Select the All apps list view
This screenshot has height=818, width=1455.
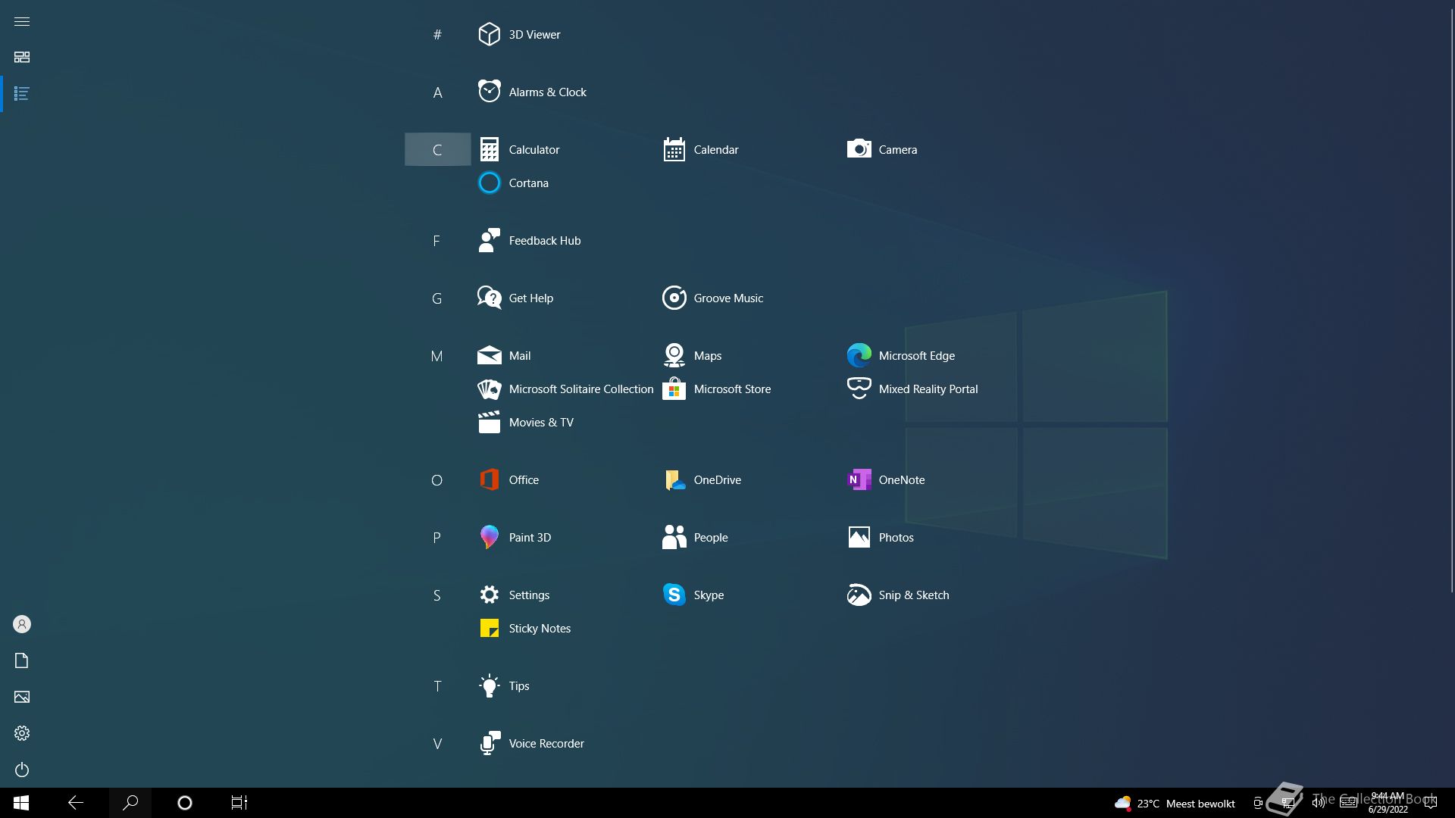(22, 94)
